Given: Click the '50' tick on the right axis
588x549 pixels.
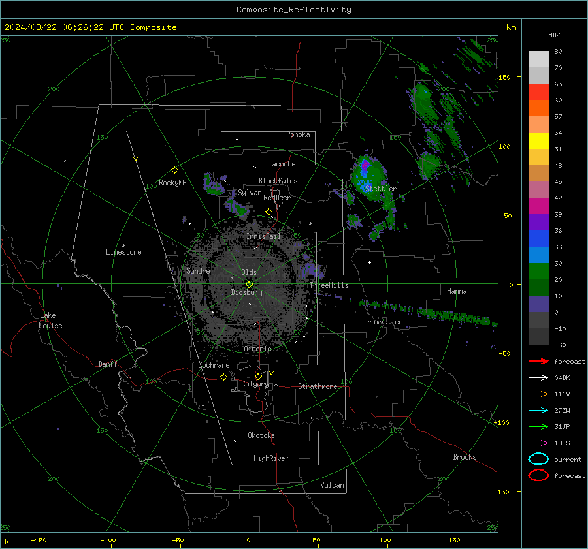Looking at the screenshot, I should click(508, 215).
